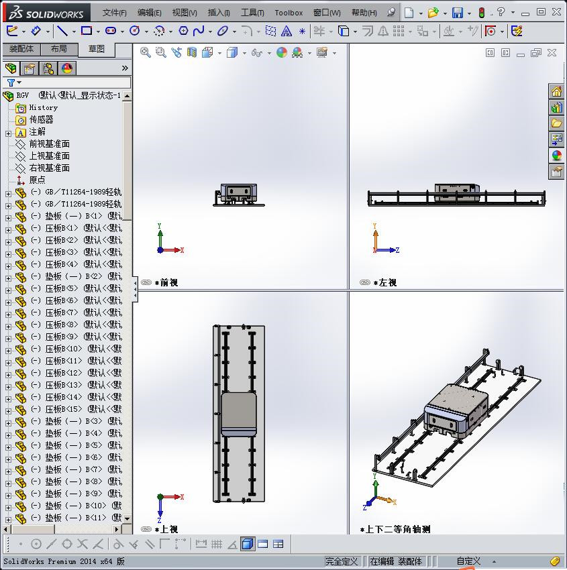Toggle the link views icon beside 上视
567x570 pixels.
146,529
